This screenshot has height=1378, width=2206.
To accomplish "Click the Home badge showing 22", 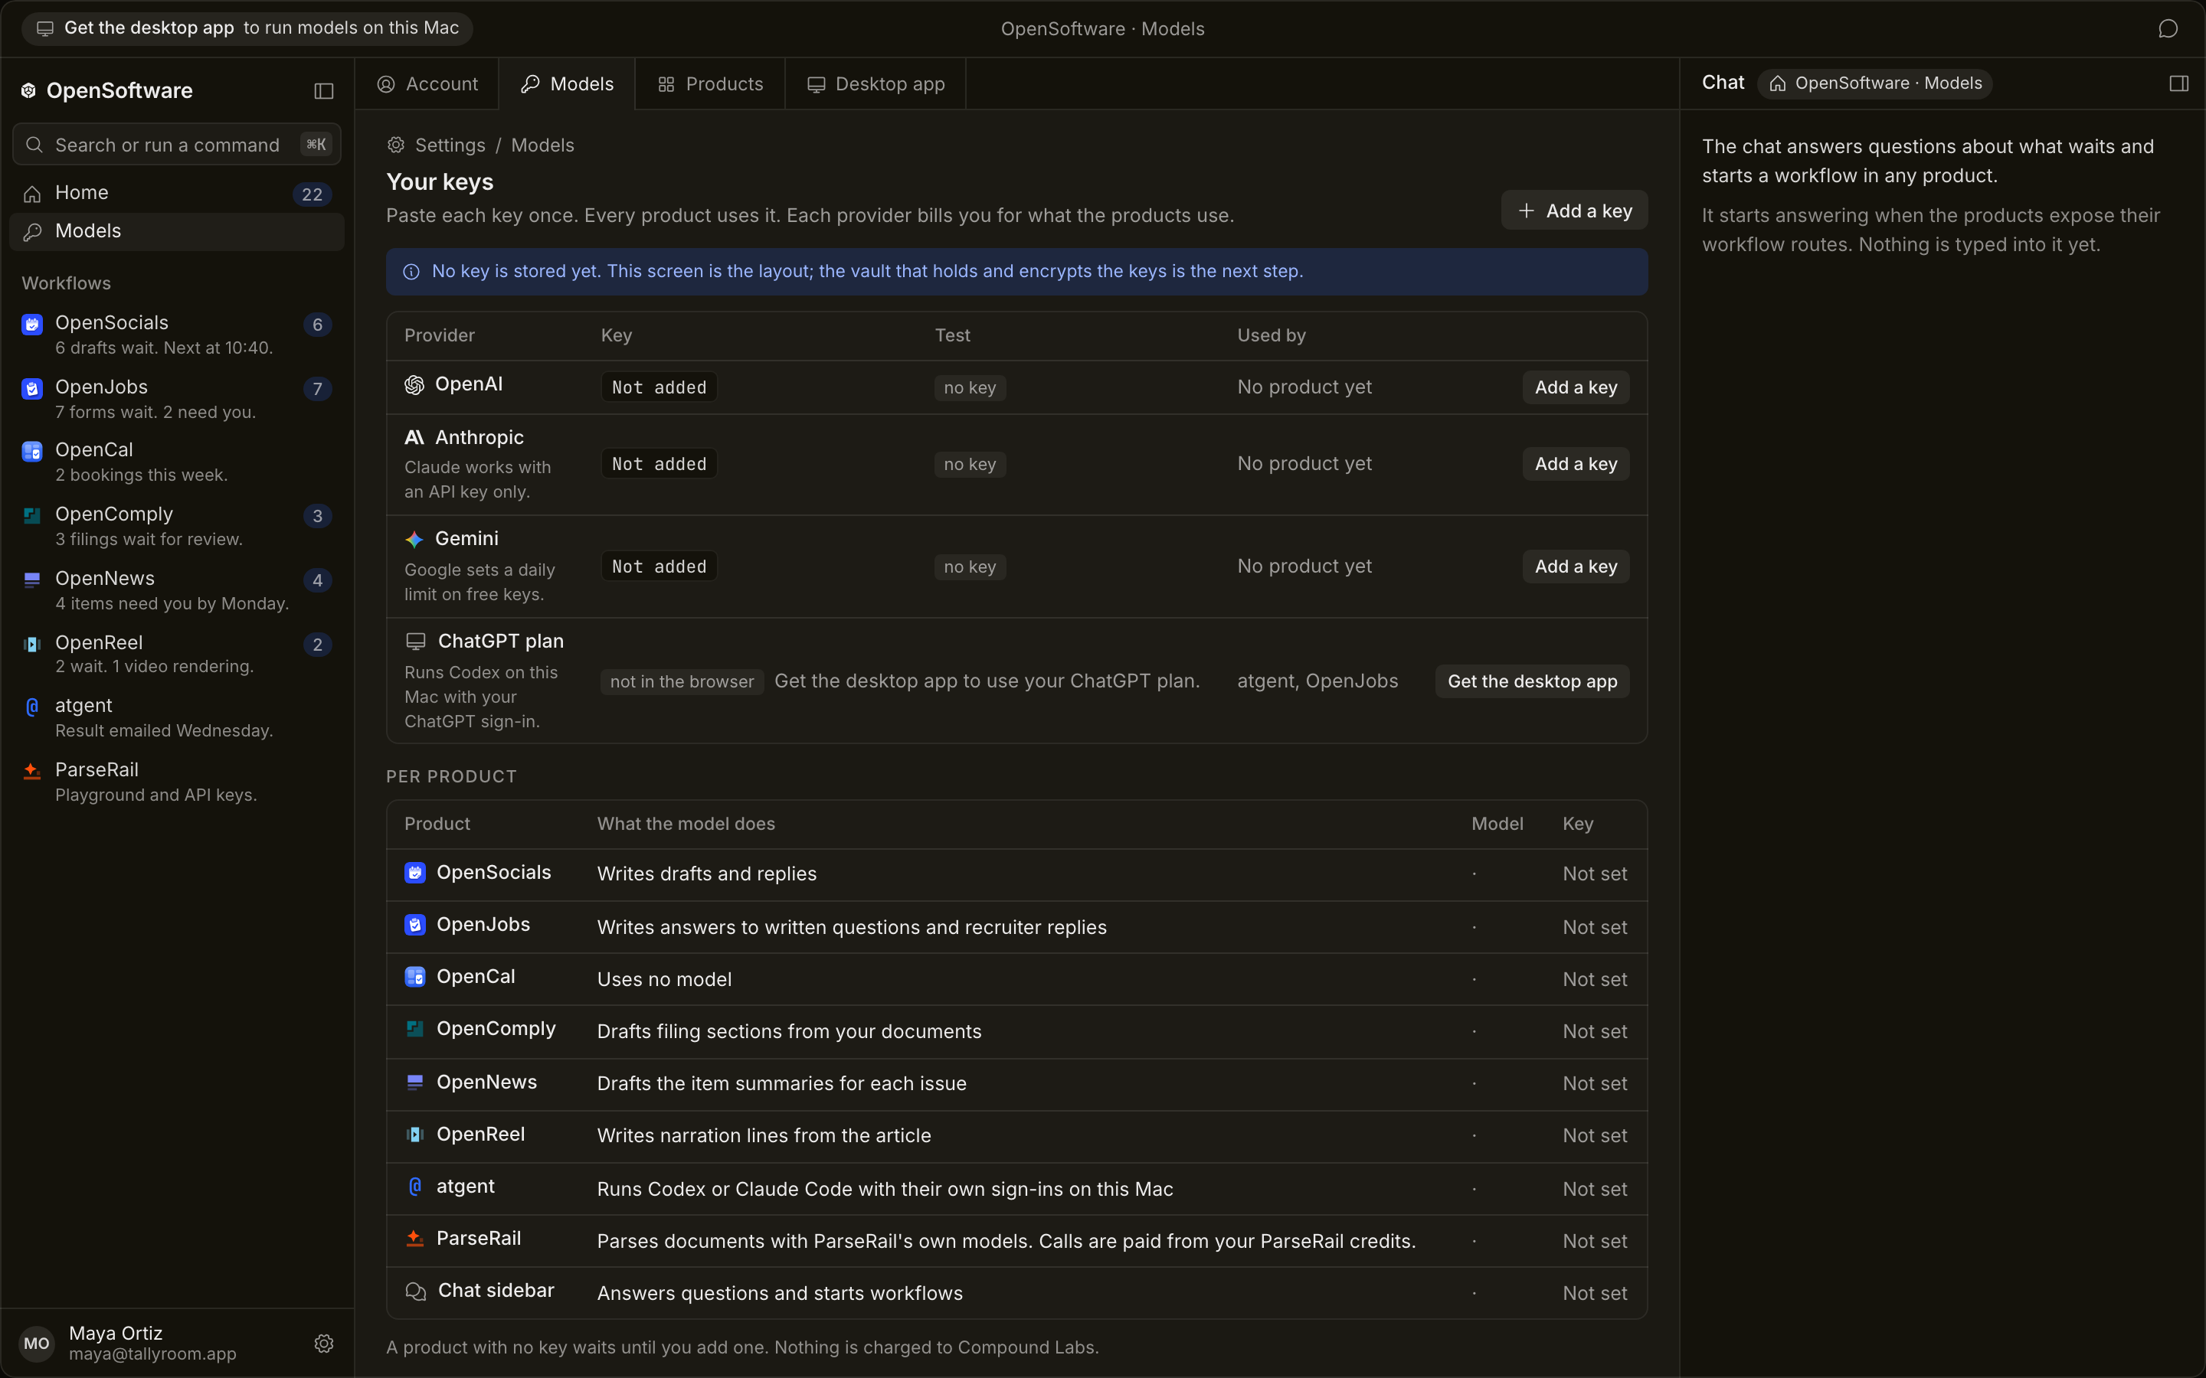I will pos(312,194).
